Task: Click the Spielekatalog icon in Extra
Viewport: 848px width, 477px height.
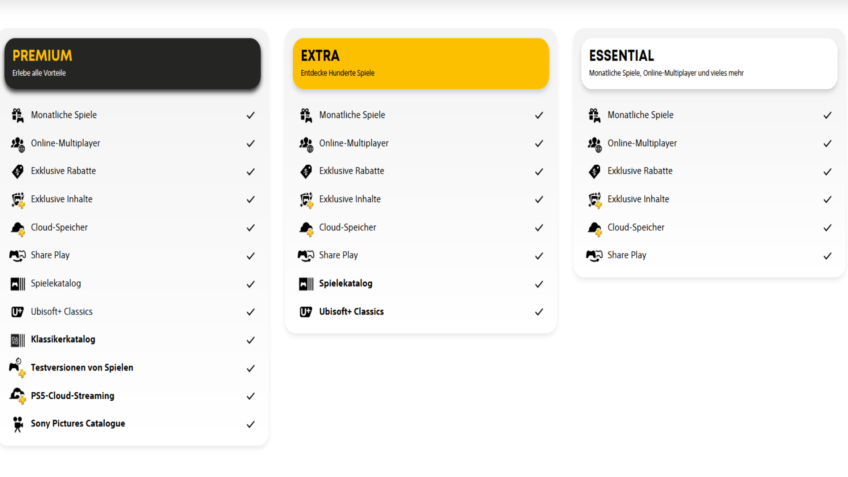Action: click(x=306, y=284)
